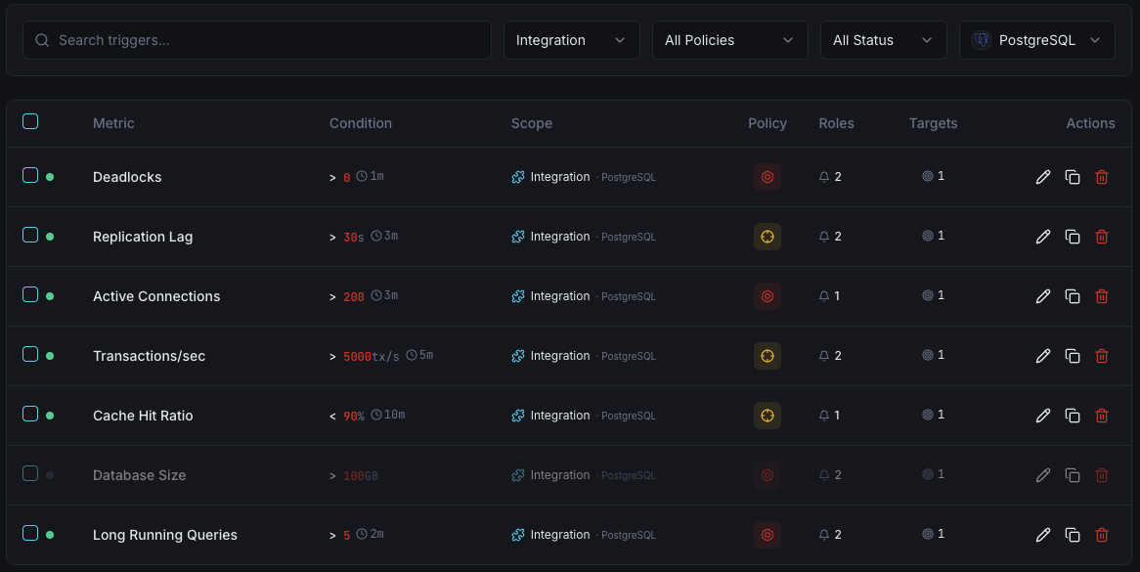Click inside the Search triggers field
The width and height of the screenshot is (1140, 572).
coord(256,40)
